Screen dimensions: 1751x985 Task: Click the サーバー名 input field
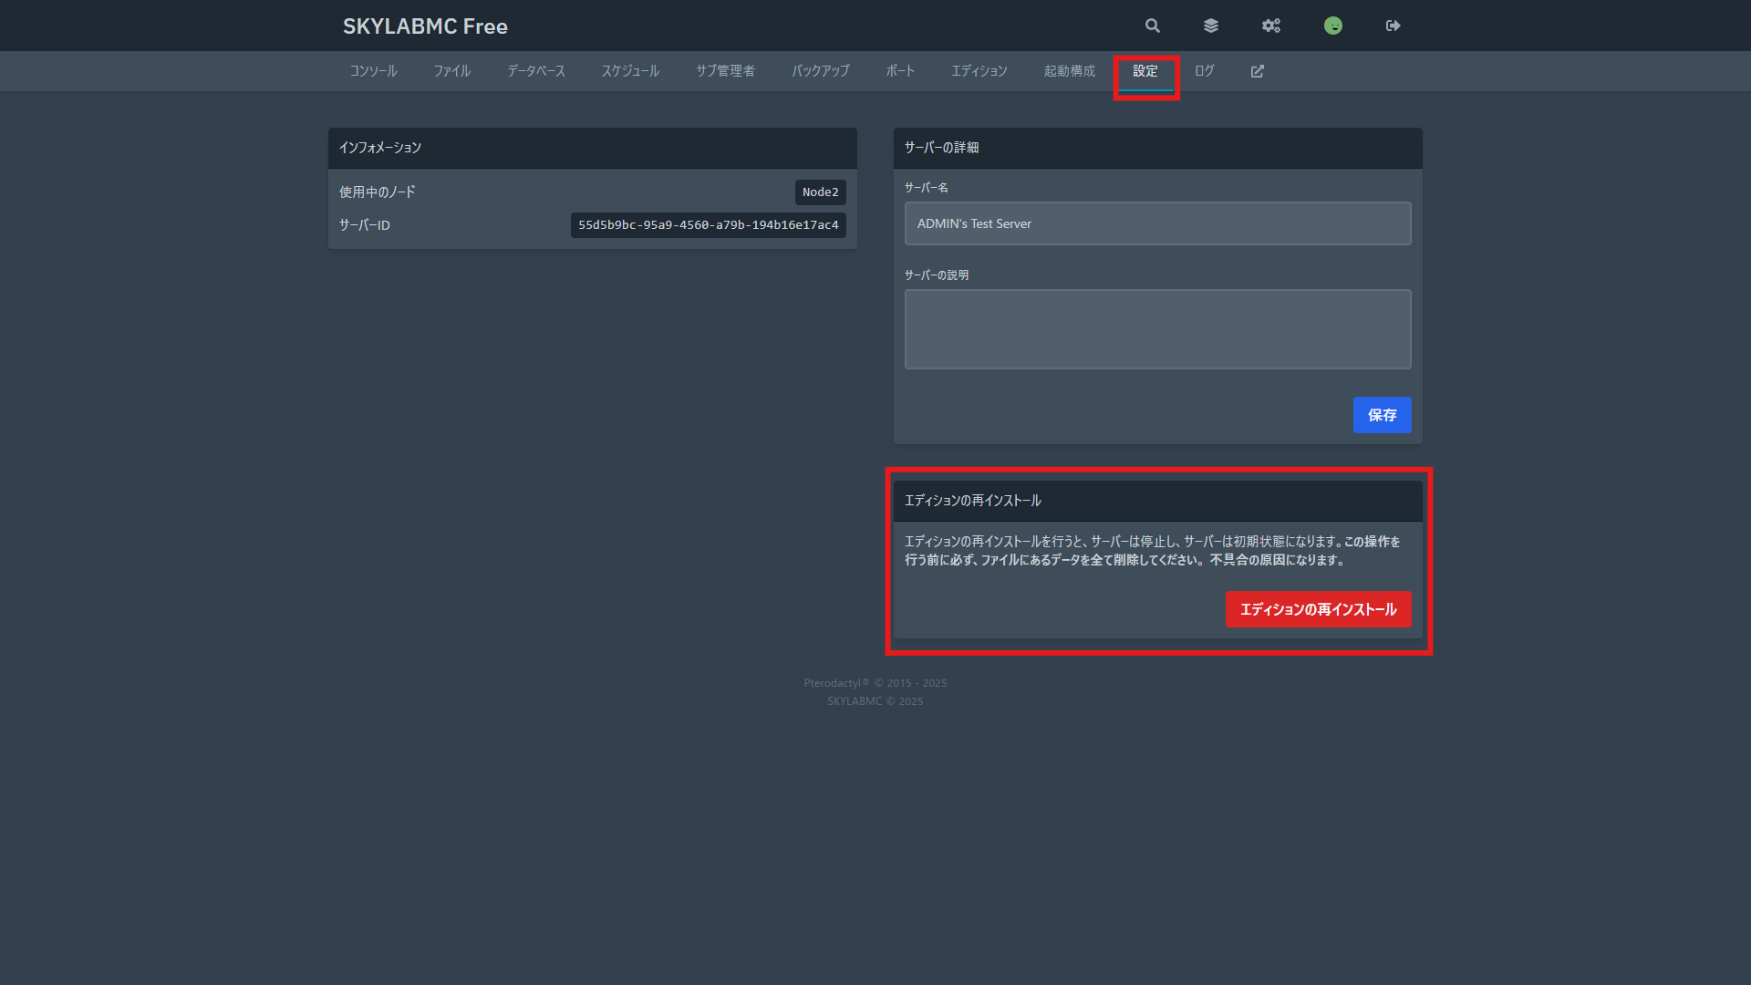coord(1157,223)
